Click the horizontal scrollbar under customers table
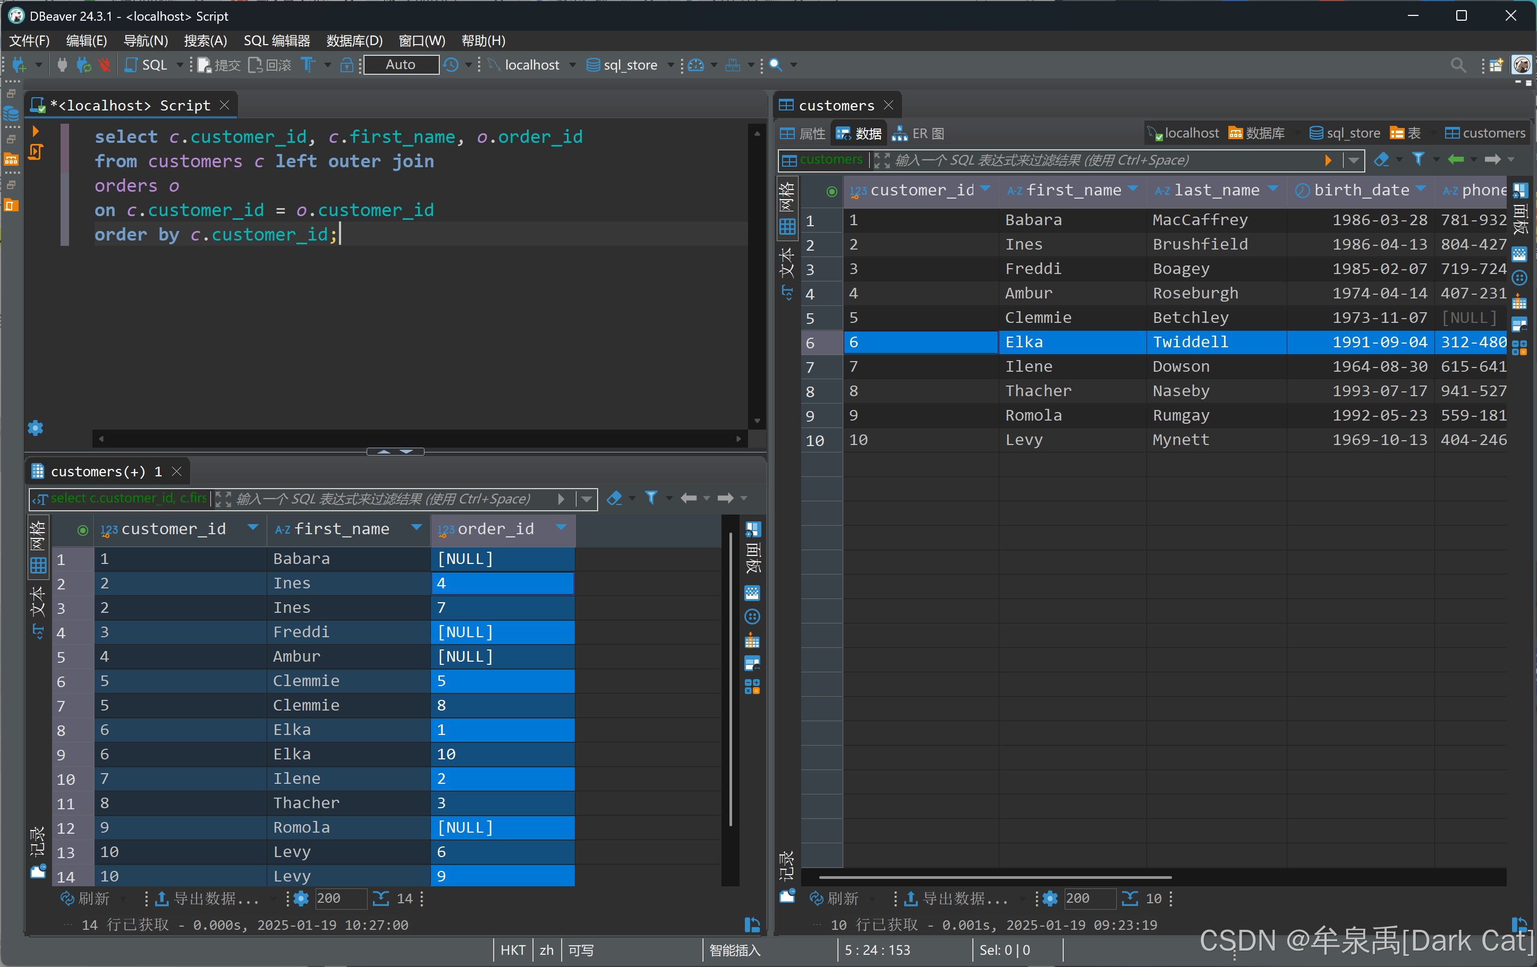This screenshot has width=1537, height=967. tap(995, 878)
